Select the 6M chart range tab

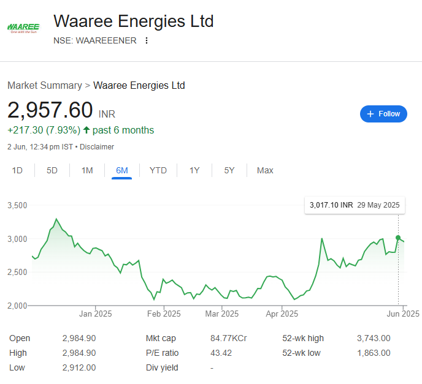121,170
